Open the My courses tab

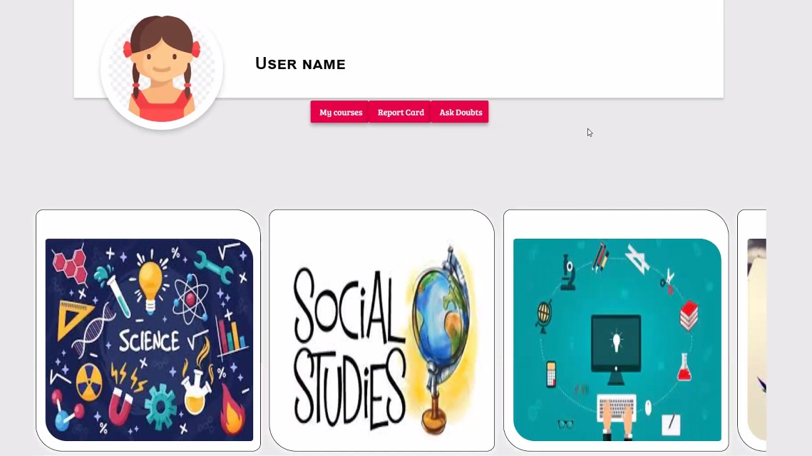[340, 112]
